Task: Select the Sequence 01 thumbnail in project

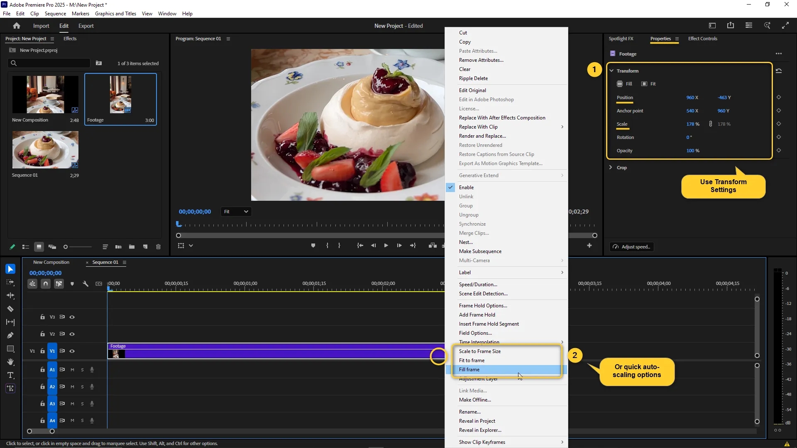Action: tap(45, 150)
